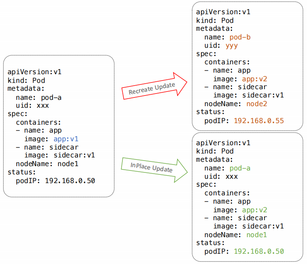307x264 pixels.
Task: Click "kind: Pod" in original pod box
Action: click(26, 81)
